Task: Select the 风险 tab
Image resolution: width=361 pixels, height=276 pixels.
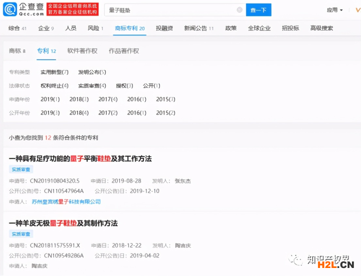Action: (95, 29)
